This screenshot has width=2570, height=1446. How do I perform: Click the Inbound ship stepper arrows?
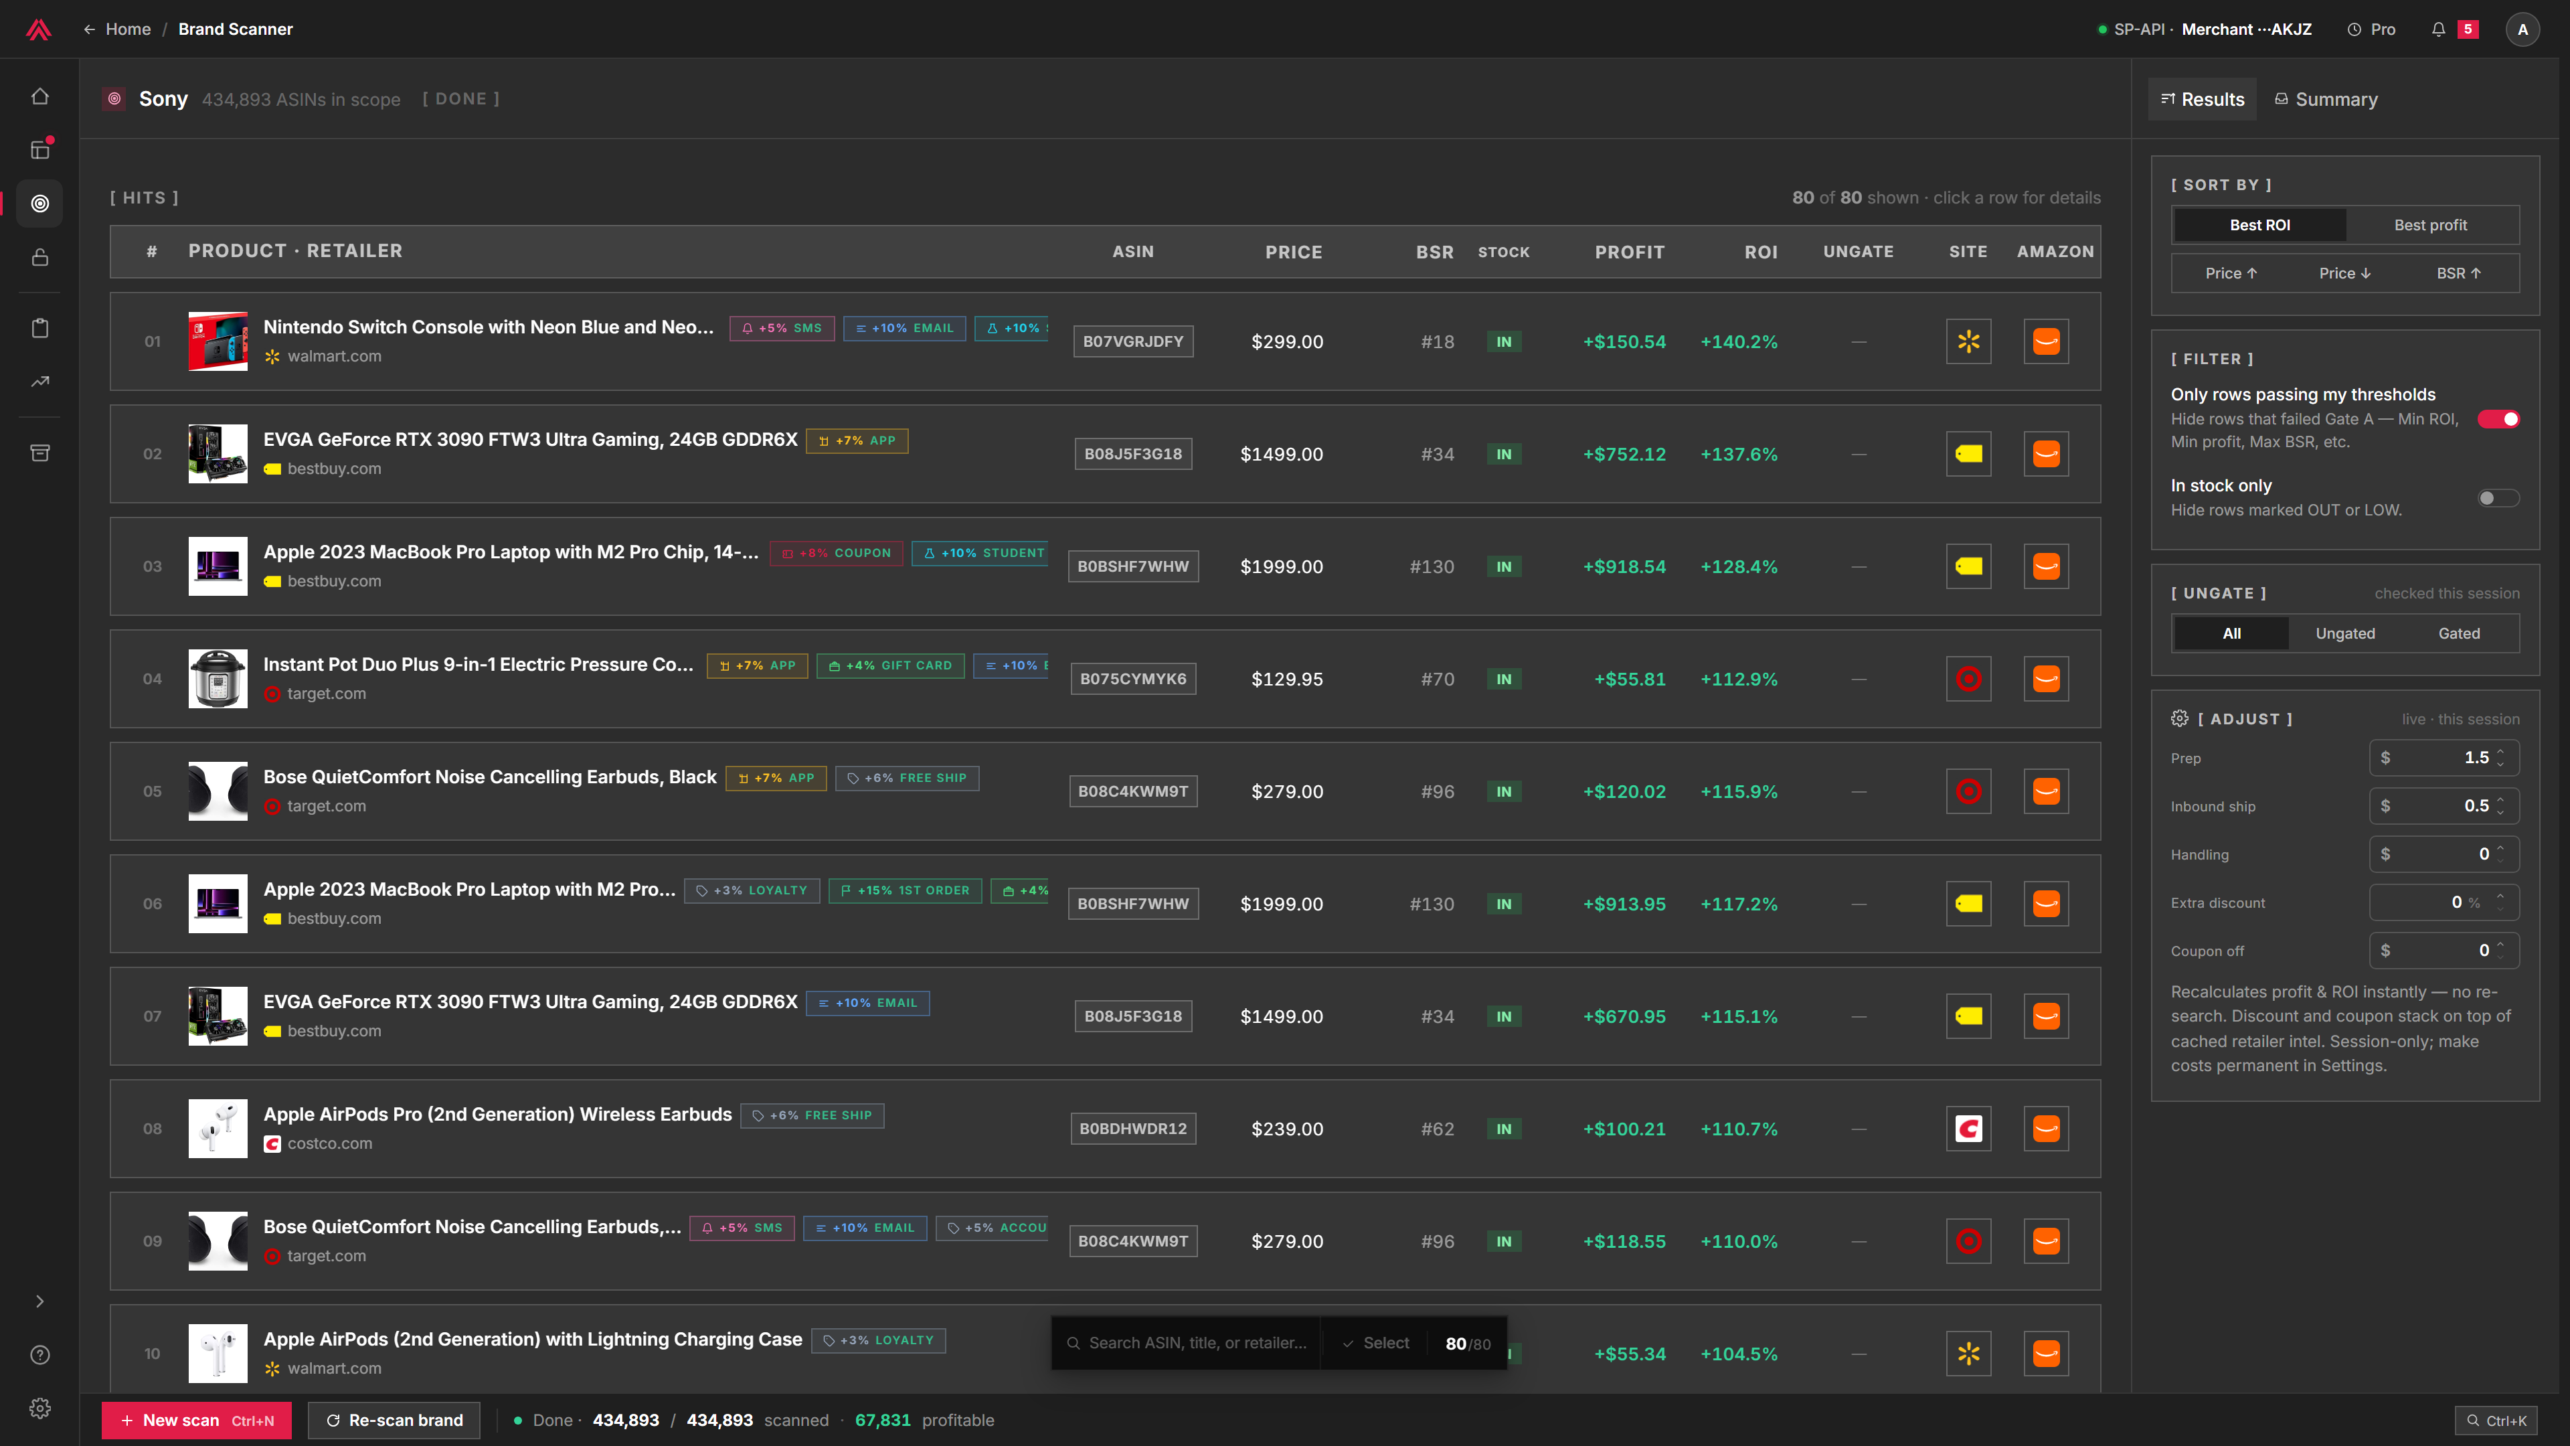tap(2500, 805)
